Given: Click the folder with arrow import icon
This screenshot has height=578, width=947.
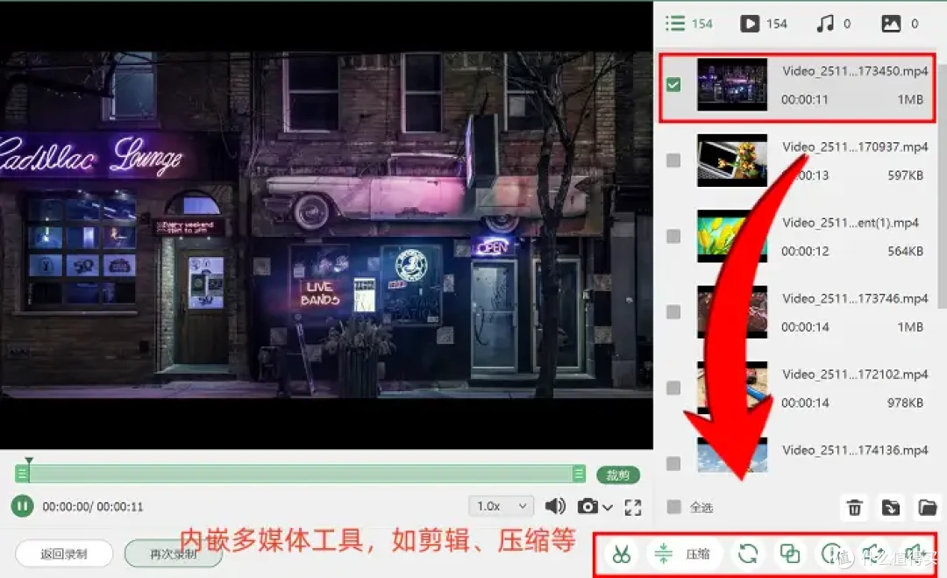Looking at the screenshot, I should (x=891, y=507).
